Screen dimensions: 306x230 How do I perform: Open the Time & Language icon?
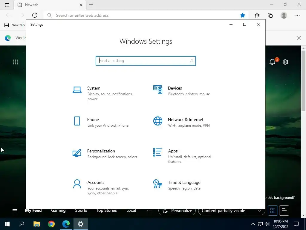(x=158, y=184)
